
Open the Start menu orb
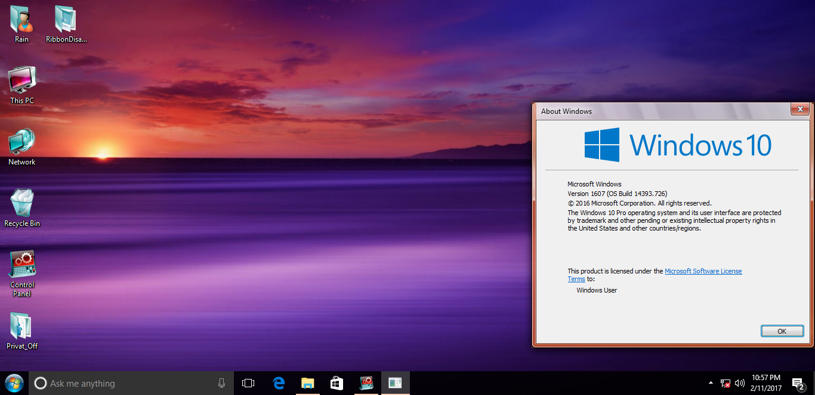14,383
